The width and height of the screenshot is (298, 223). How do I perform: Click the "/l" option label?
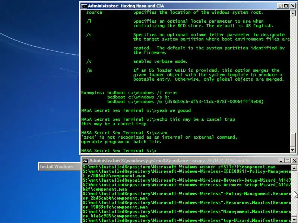pos(89,22)
